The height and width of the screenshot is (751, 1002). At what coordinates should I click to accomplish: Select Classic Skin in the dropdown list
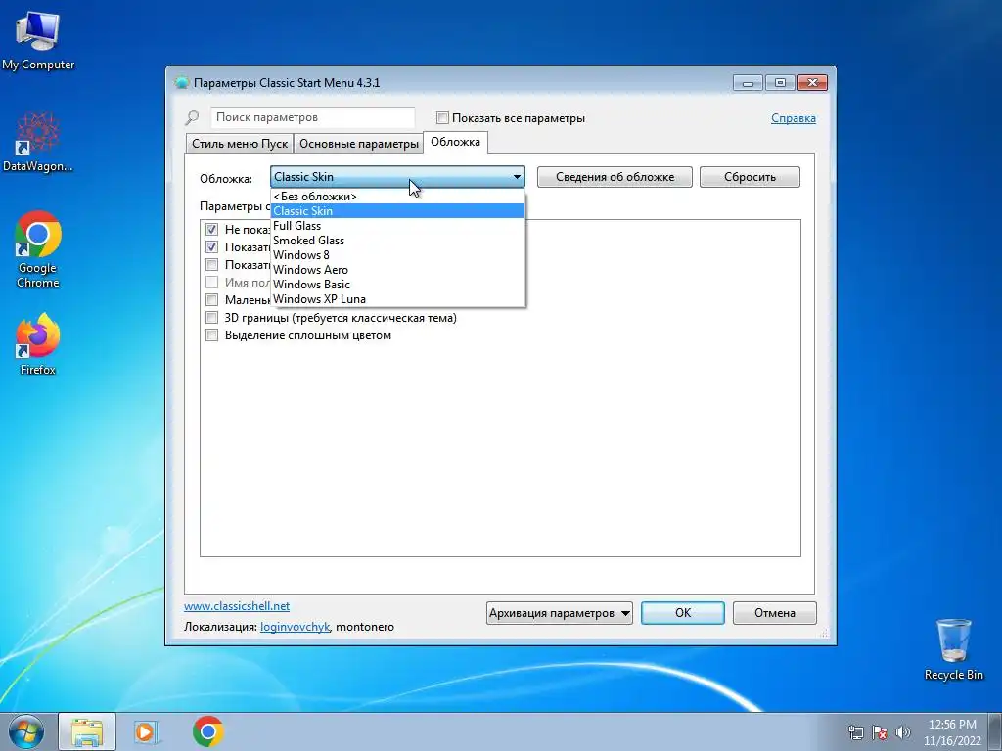coord(397,211)
